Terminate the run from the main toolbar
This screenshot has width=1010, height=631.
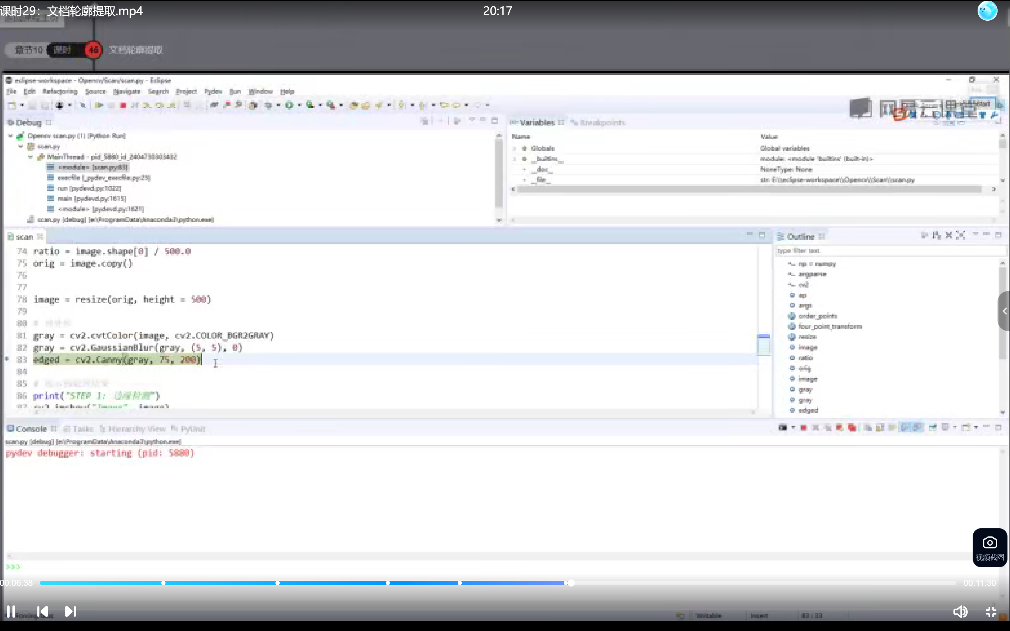(123, 106)
